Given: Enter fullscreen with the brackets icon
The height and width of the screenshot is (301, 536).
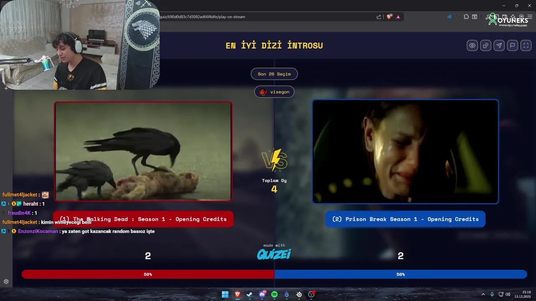Looking at the screenshot, I should [526, 46].
